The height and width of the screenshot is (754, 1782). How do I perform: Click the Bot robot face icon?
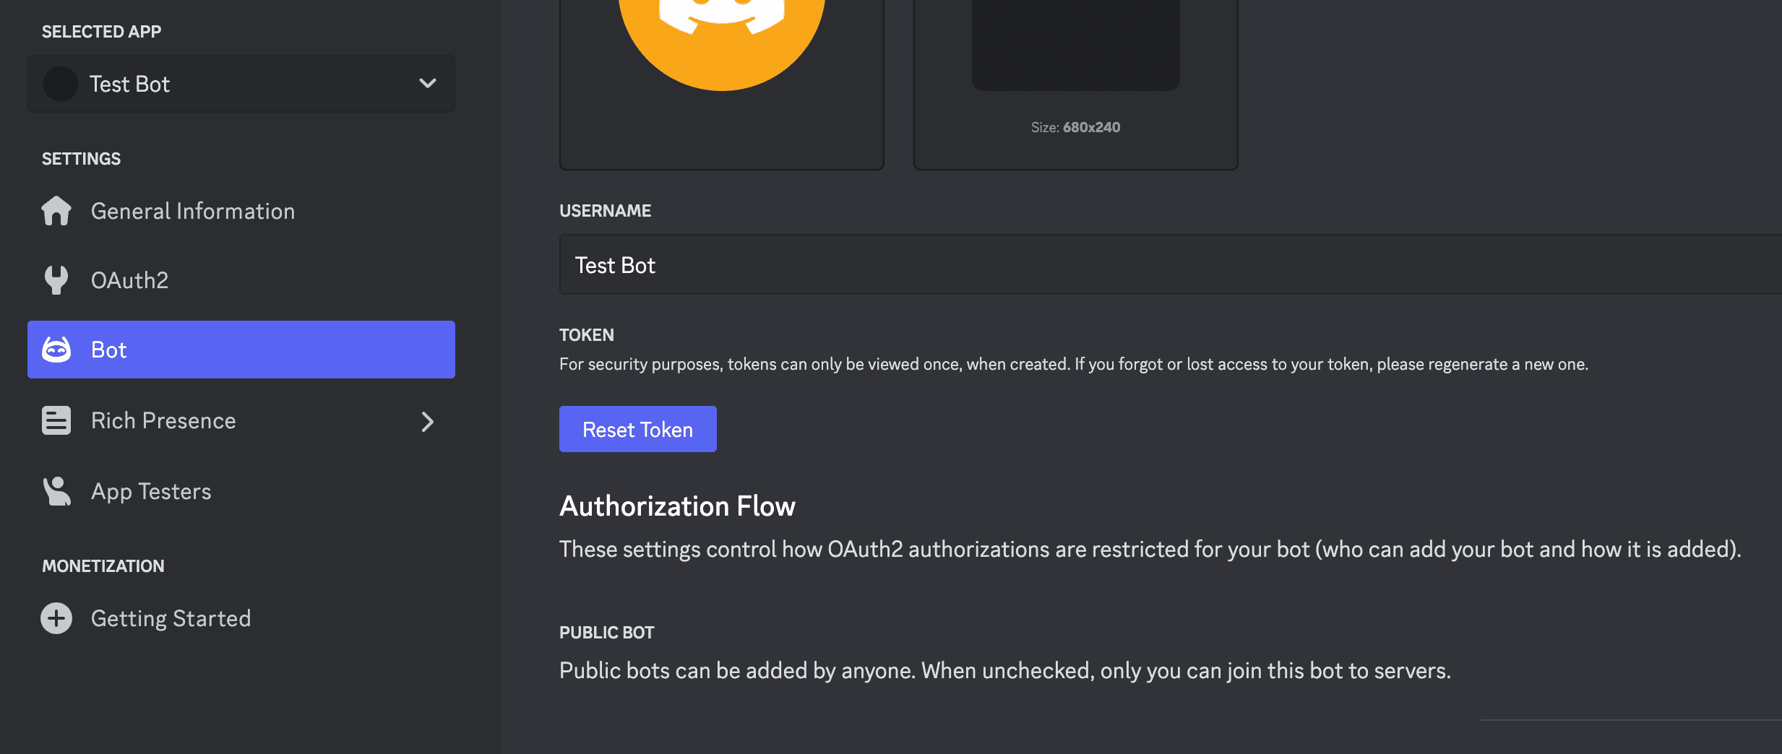(56, 350)
